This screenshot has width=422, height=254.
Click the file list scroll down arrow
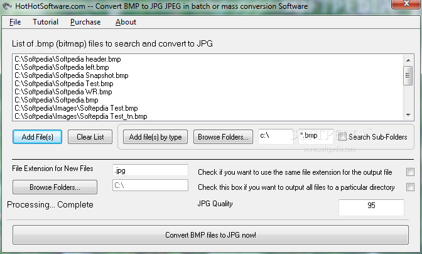click(x=408, y=115)
